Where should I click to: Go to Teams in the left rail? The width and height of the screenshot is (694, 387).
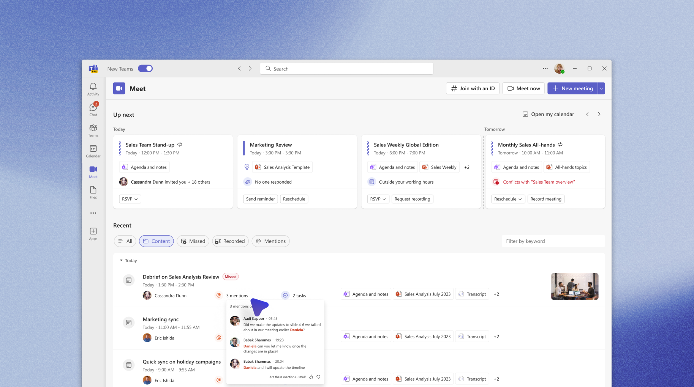coord(93,131)
